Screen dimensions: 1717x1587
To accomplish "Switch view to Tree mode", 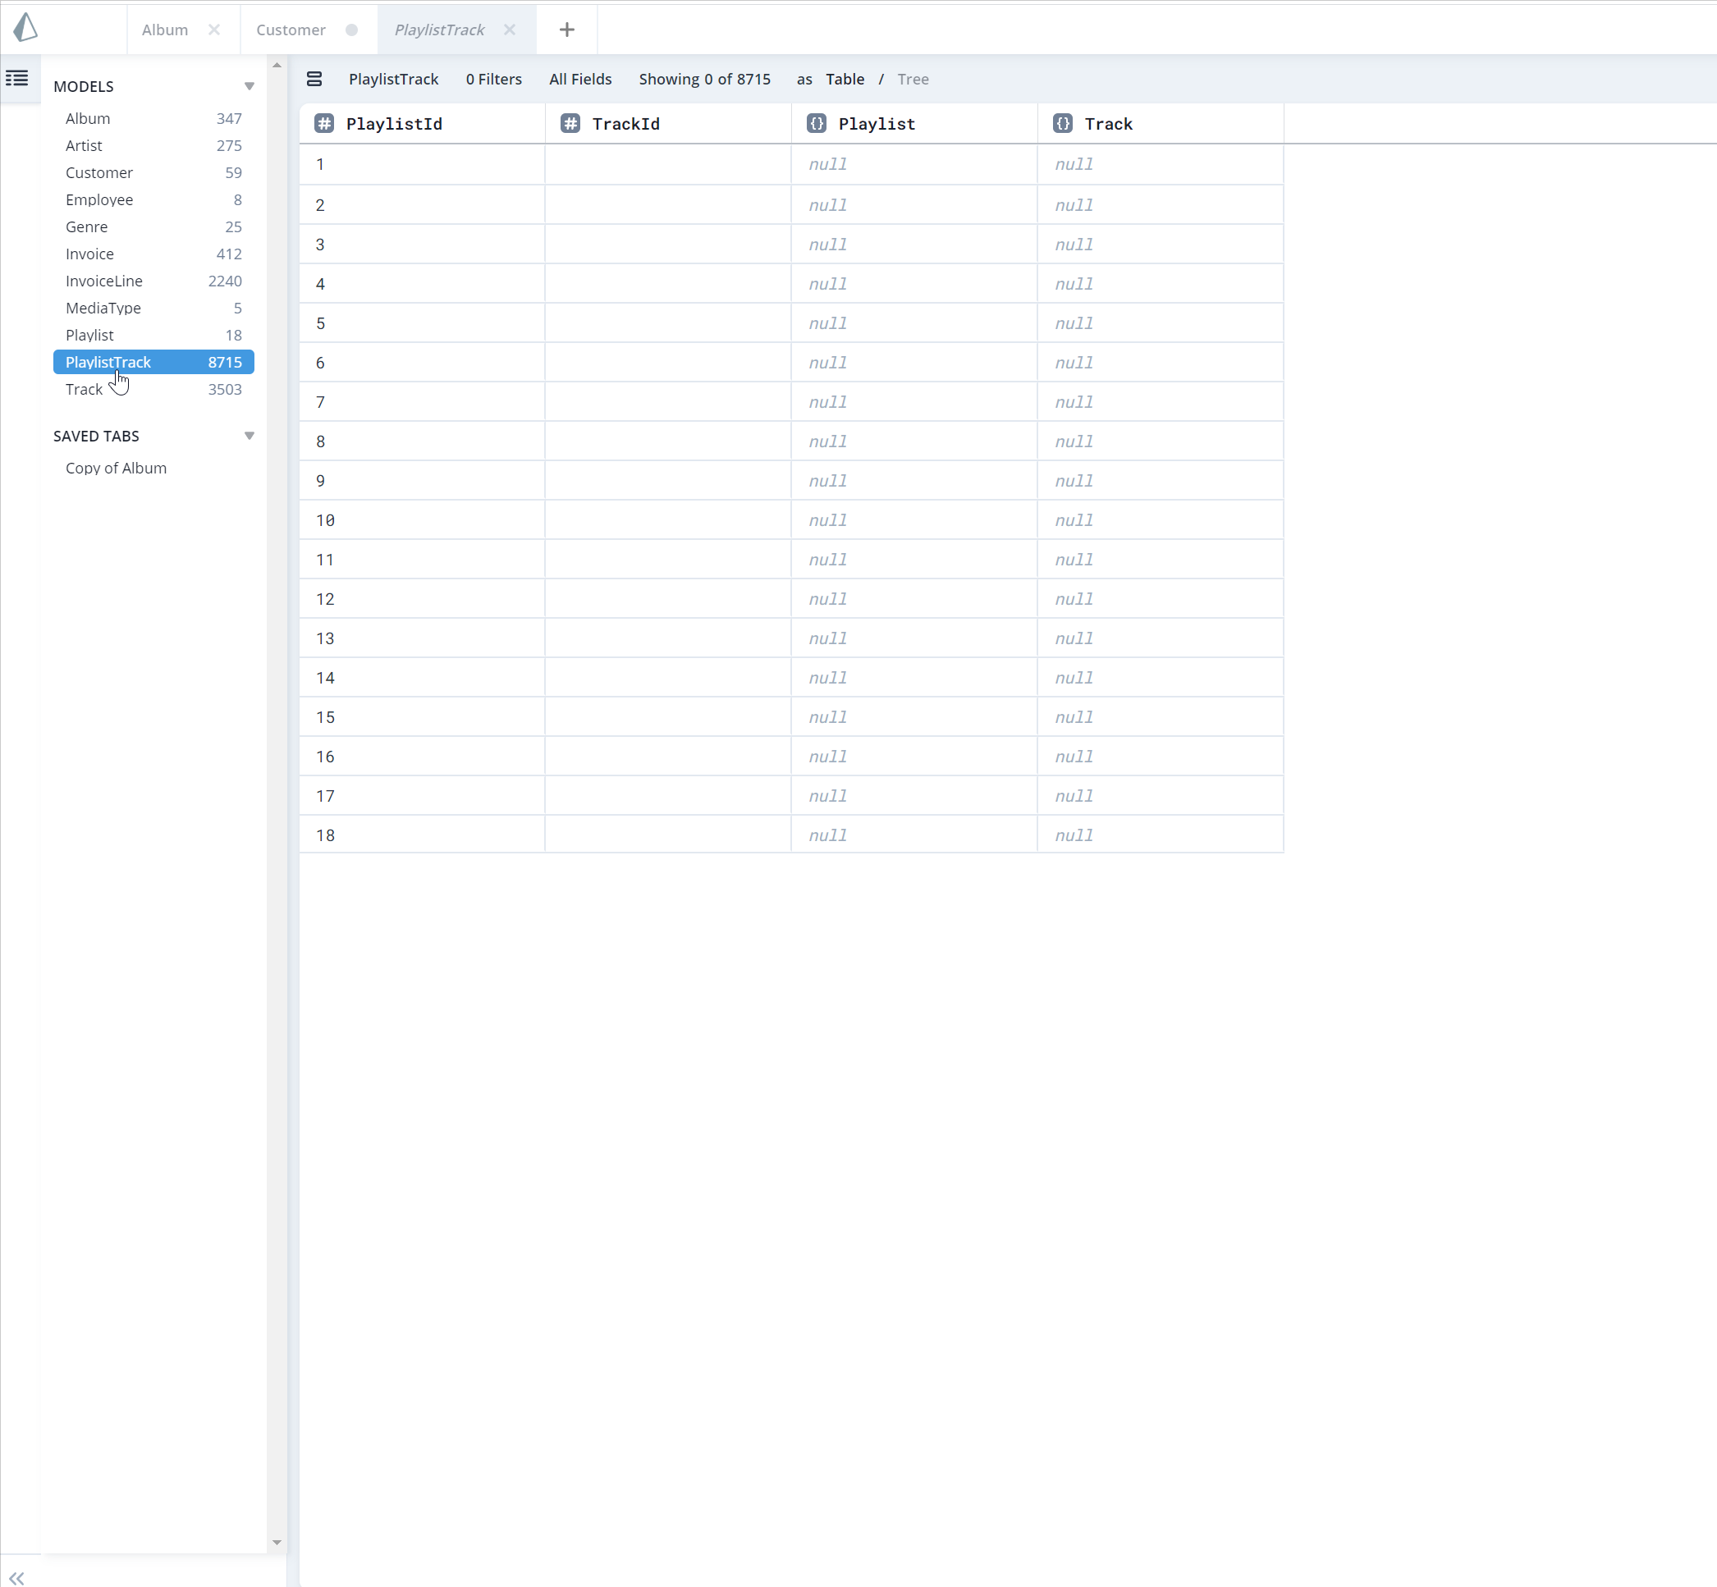I will click(x=912, y=79).
